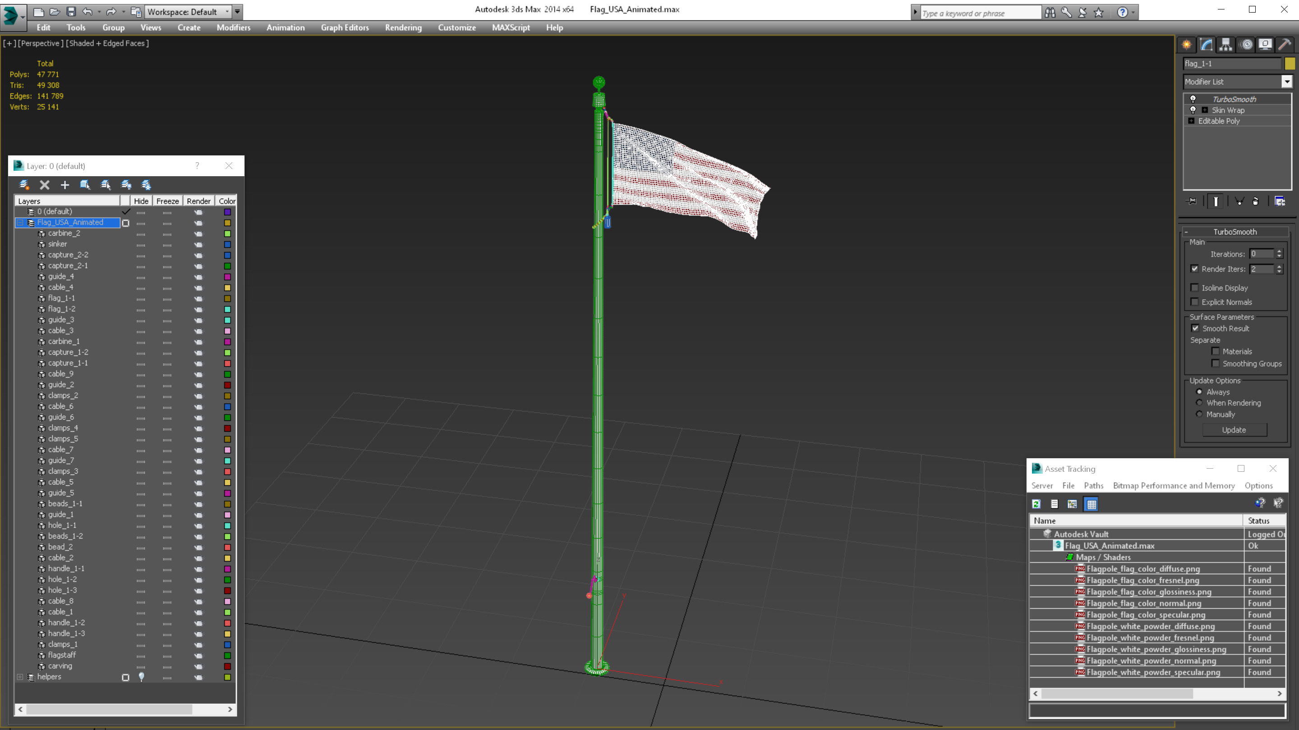
Task: Toggle Smooth Result checkbox
Action: [x=1195, y=328]
